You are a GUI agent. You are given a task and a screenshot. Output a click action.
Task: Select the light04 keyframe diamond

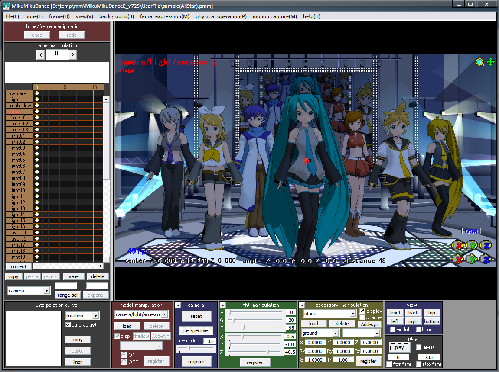point(37,154)
